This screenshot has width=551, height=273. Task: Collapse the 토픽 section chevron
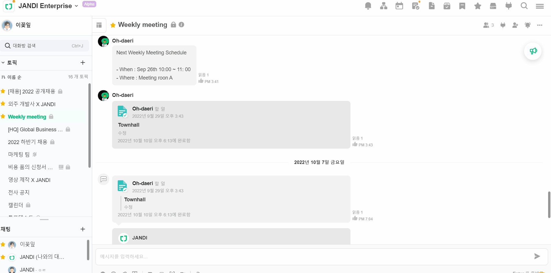coord(3,62)
